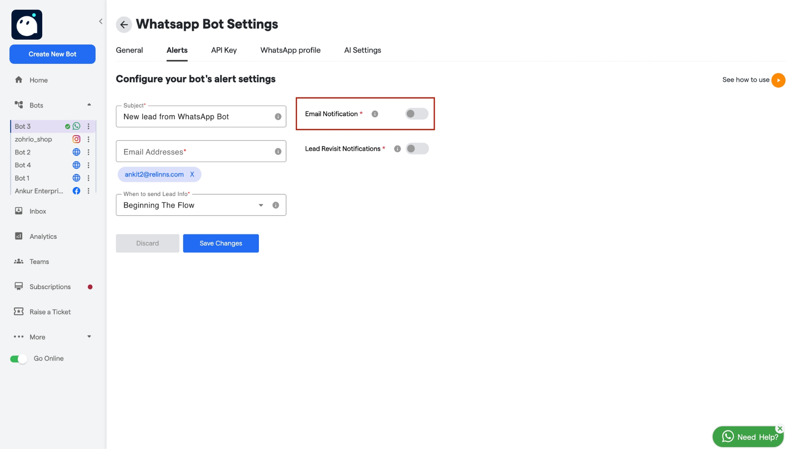Click the website globe icon for Bot 1
The height and width of the screenshot is (449, 795).
point(77,178)
